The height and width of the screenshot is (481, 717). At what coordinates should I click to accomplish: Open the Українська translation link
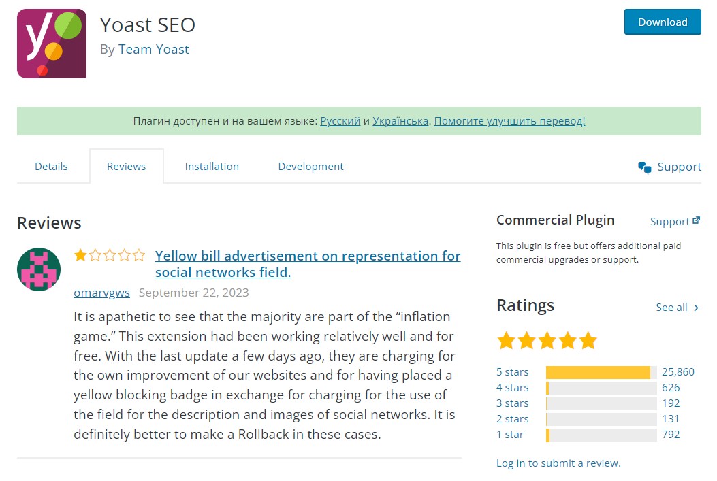click(x=400, y=121)
